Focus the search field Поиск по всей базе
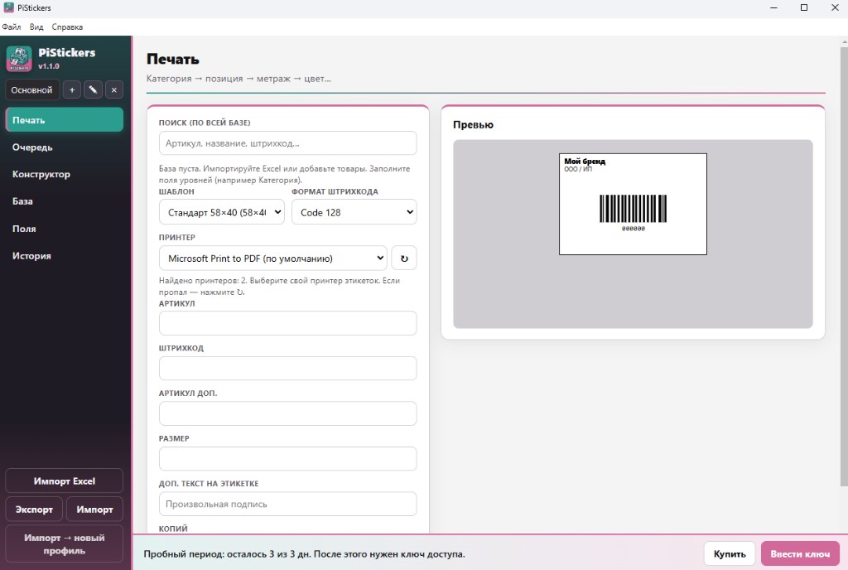 pos(287,143)
